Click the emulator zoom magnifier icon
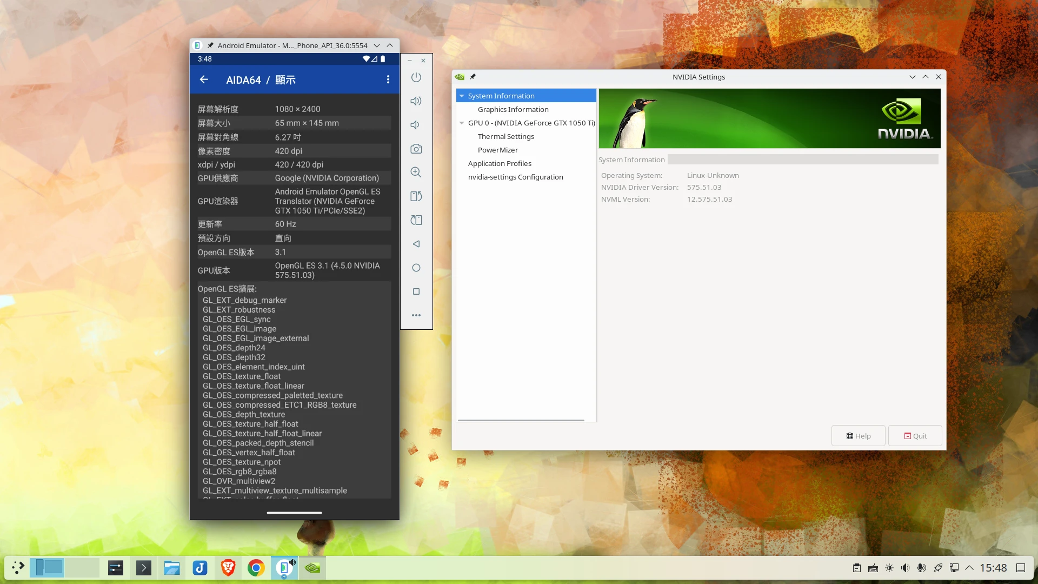The height and width of the screenshot is (584, 1038). coord(416,172)
